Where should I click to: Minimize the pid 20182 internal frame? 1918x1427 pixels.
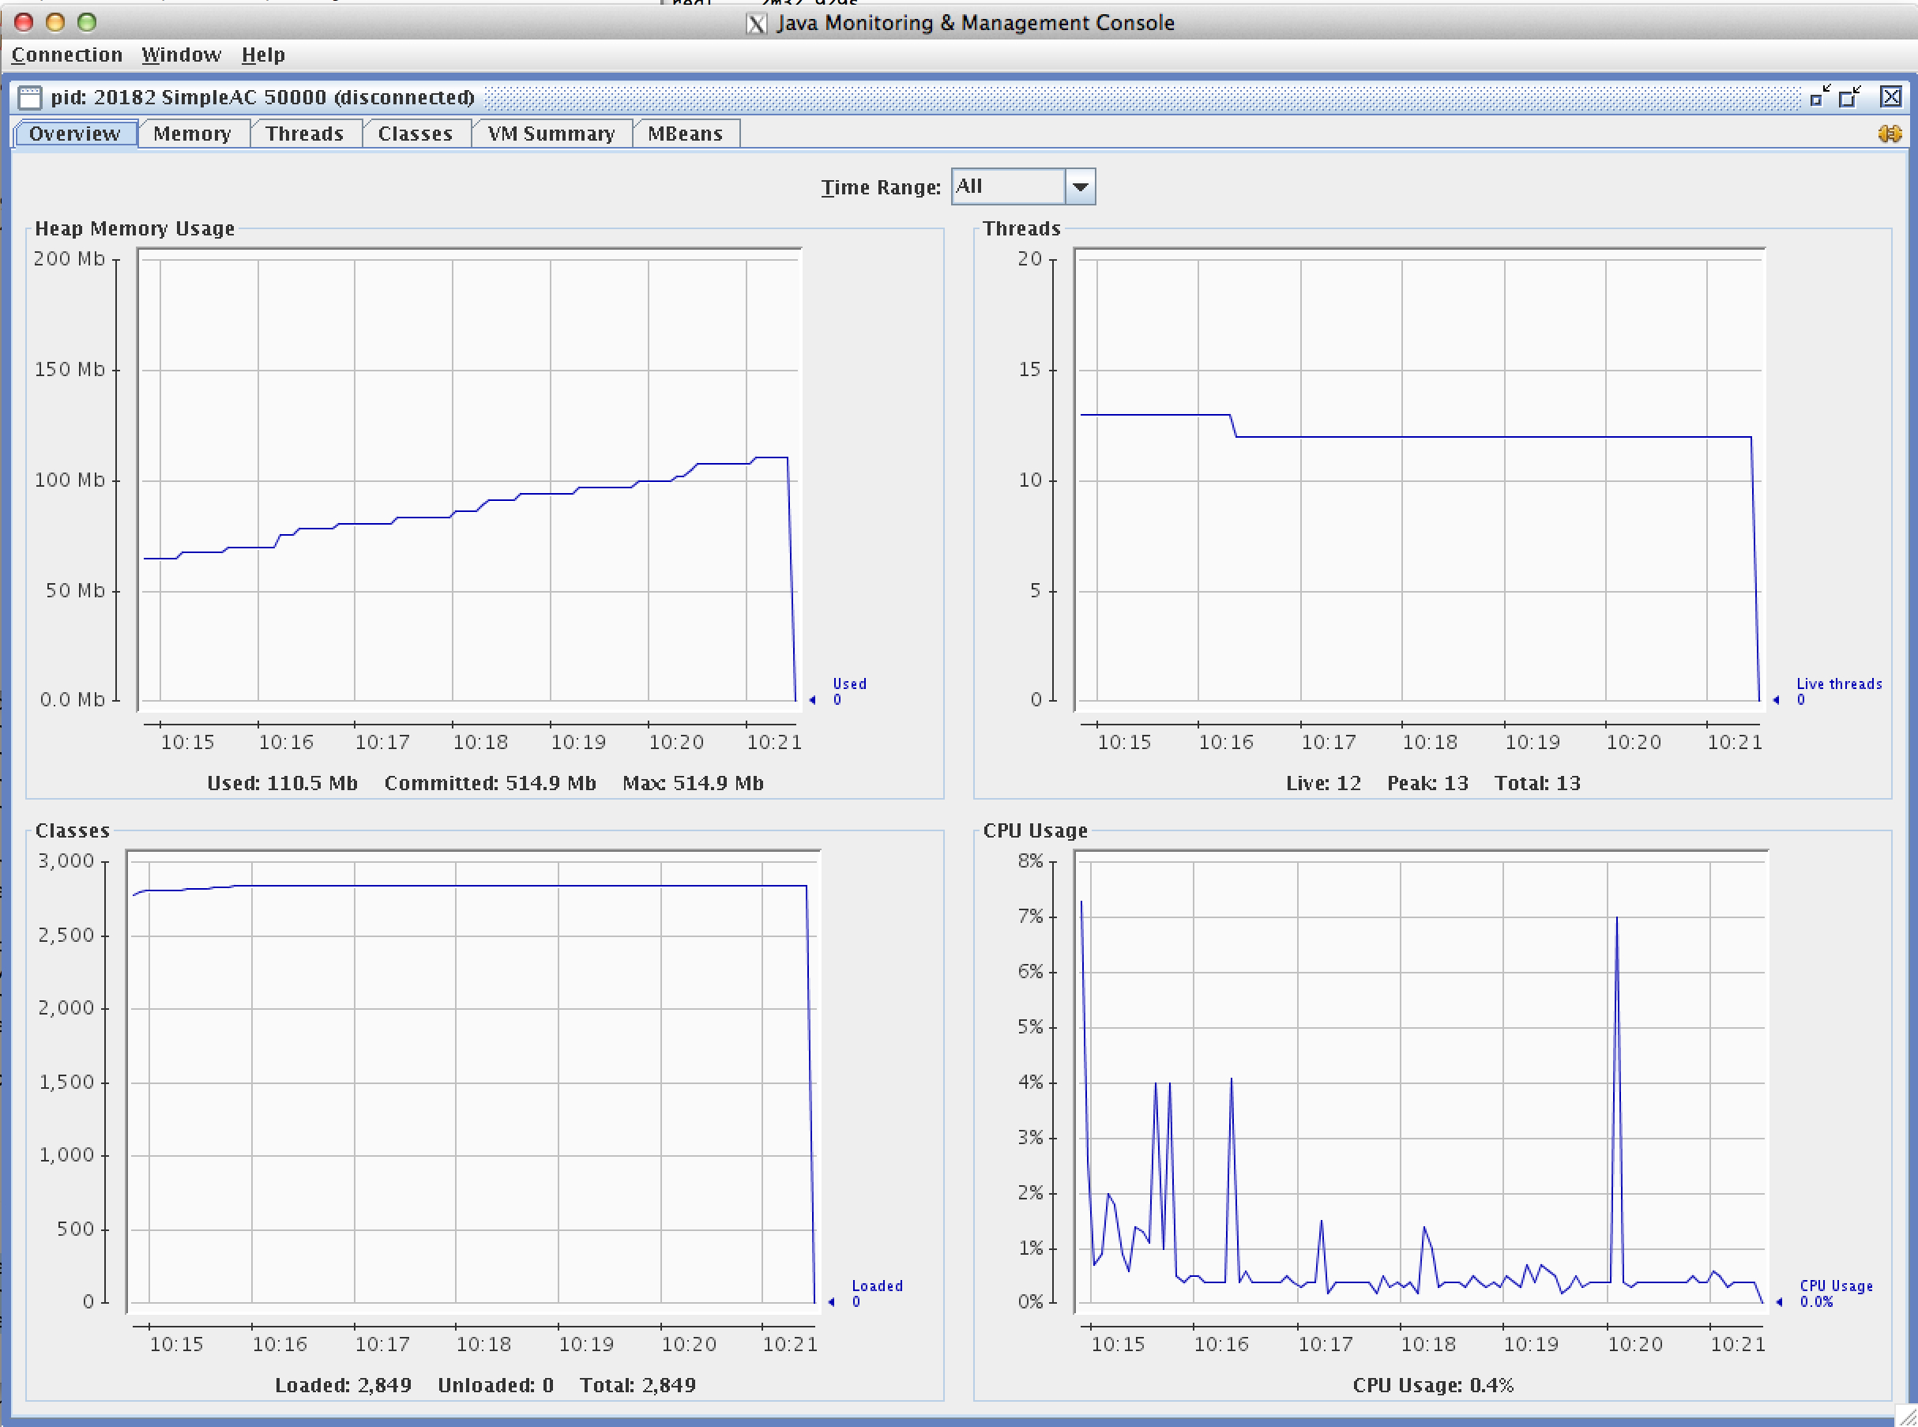pyautogui.click(x=1820, y=96)
